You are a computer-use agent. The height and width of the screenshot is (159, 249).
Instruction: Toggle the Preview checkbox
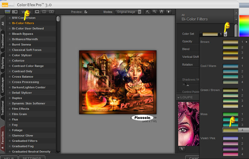click(x=86, y=12)
